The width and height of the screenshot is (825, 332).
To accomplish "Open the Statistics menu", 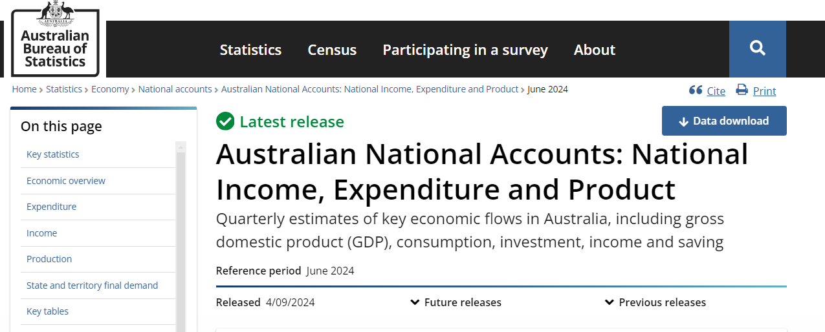I will tap(250, 50).
